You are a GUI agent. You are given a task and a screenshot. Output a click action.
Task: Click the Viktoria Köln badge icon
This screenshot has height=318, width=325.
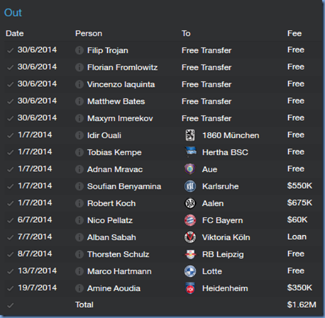tap(190, 237)
